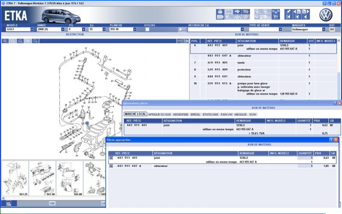Open the Recherche I.V. dropdown arrow

pos(242,30)
